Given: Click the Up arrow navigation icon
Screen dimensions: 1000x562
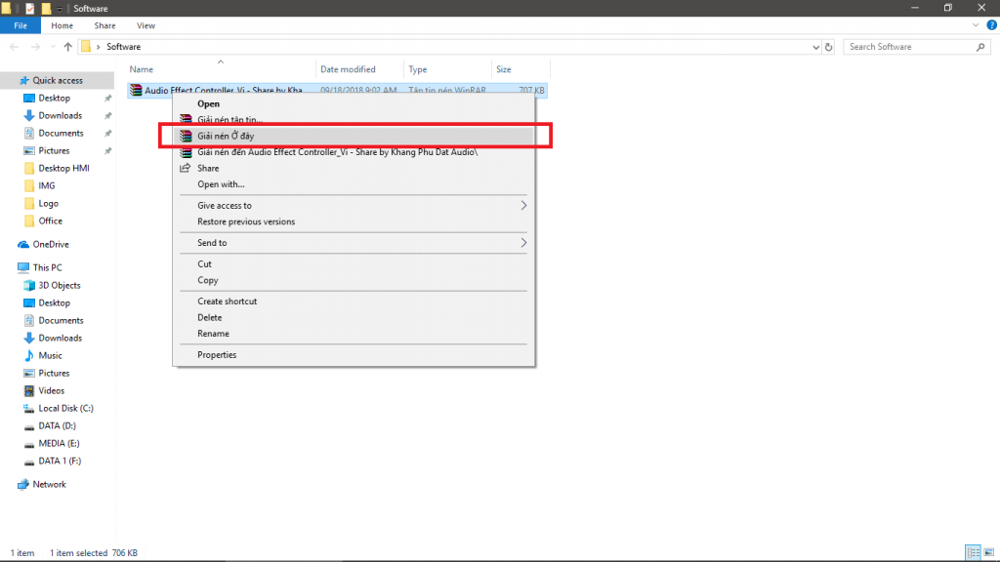Looking at the screenshot, I should pyautogui.click(x=67, y=47).
